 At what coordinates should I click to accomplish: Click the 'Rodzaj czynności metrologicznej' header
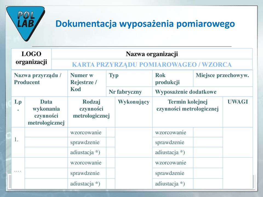tap(92, 112)
